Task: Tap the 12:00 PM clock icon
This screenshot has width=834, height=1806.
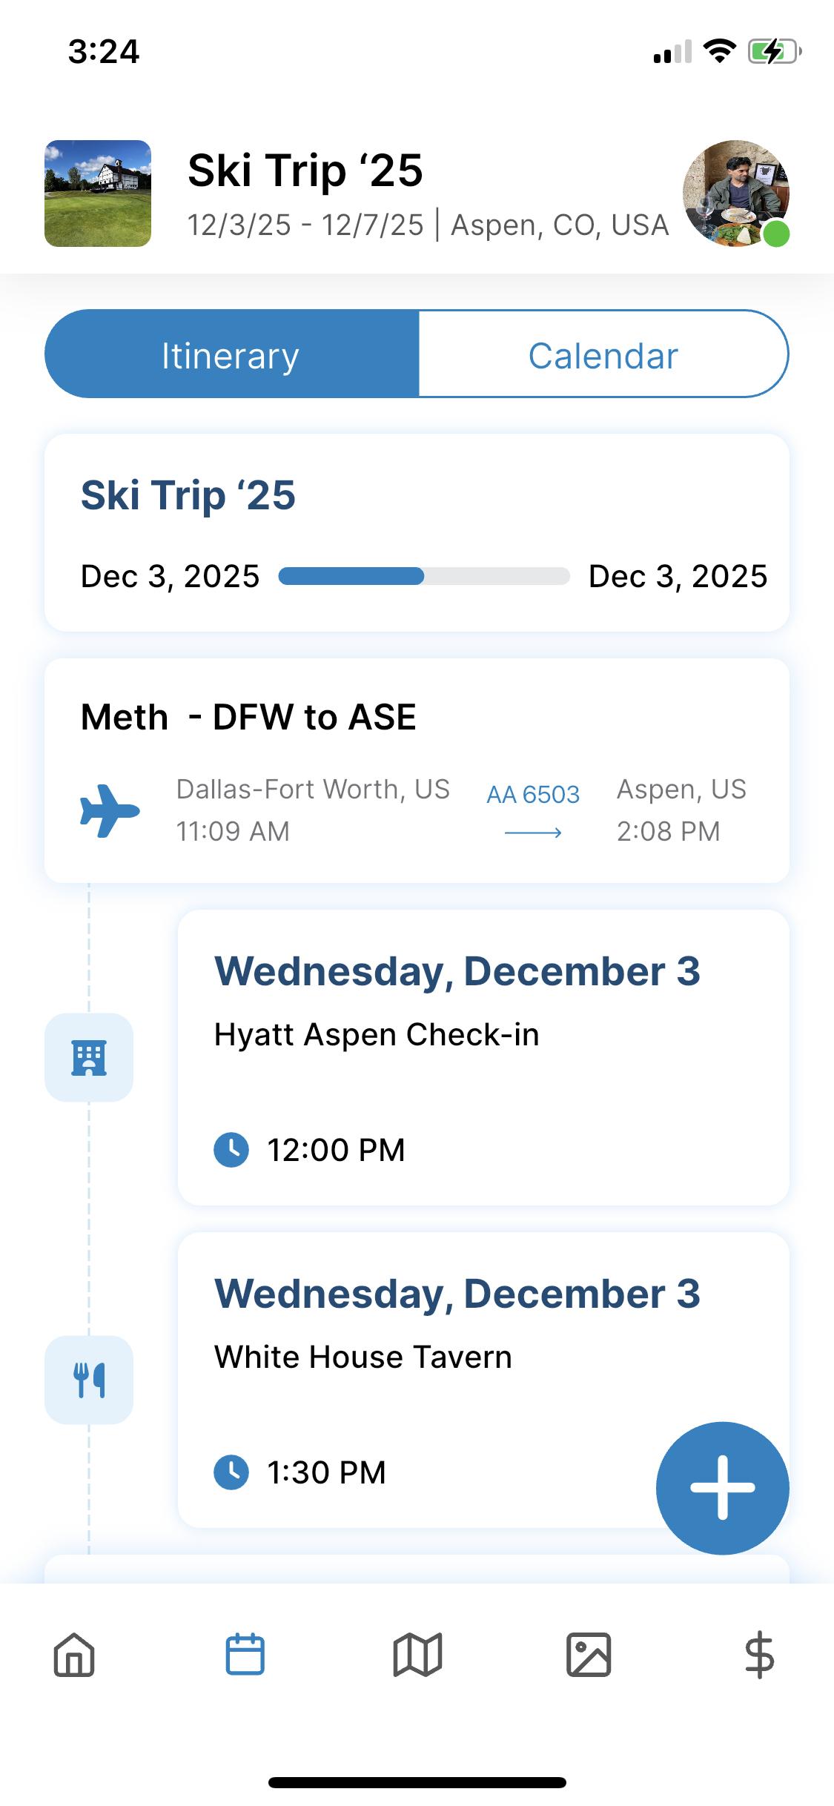Action: click(231, 1150)
